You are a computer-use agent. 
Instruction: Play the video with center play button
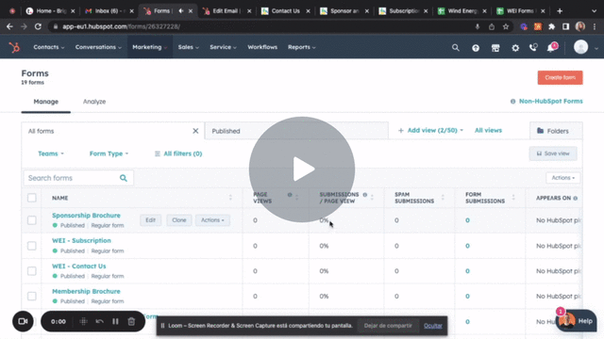coord(302,169)
